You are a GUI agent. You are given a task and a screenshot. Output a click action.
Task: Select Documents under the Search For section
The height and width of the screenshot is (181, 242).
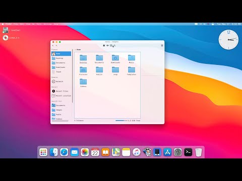tap(61, 106)
